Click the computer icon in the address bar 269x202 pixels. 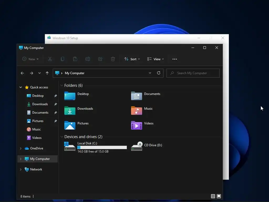point(57,73)
